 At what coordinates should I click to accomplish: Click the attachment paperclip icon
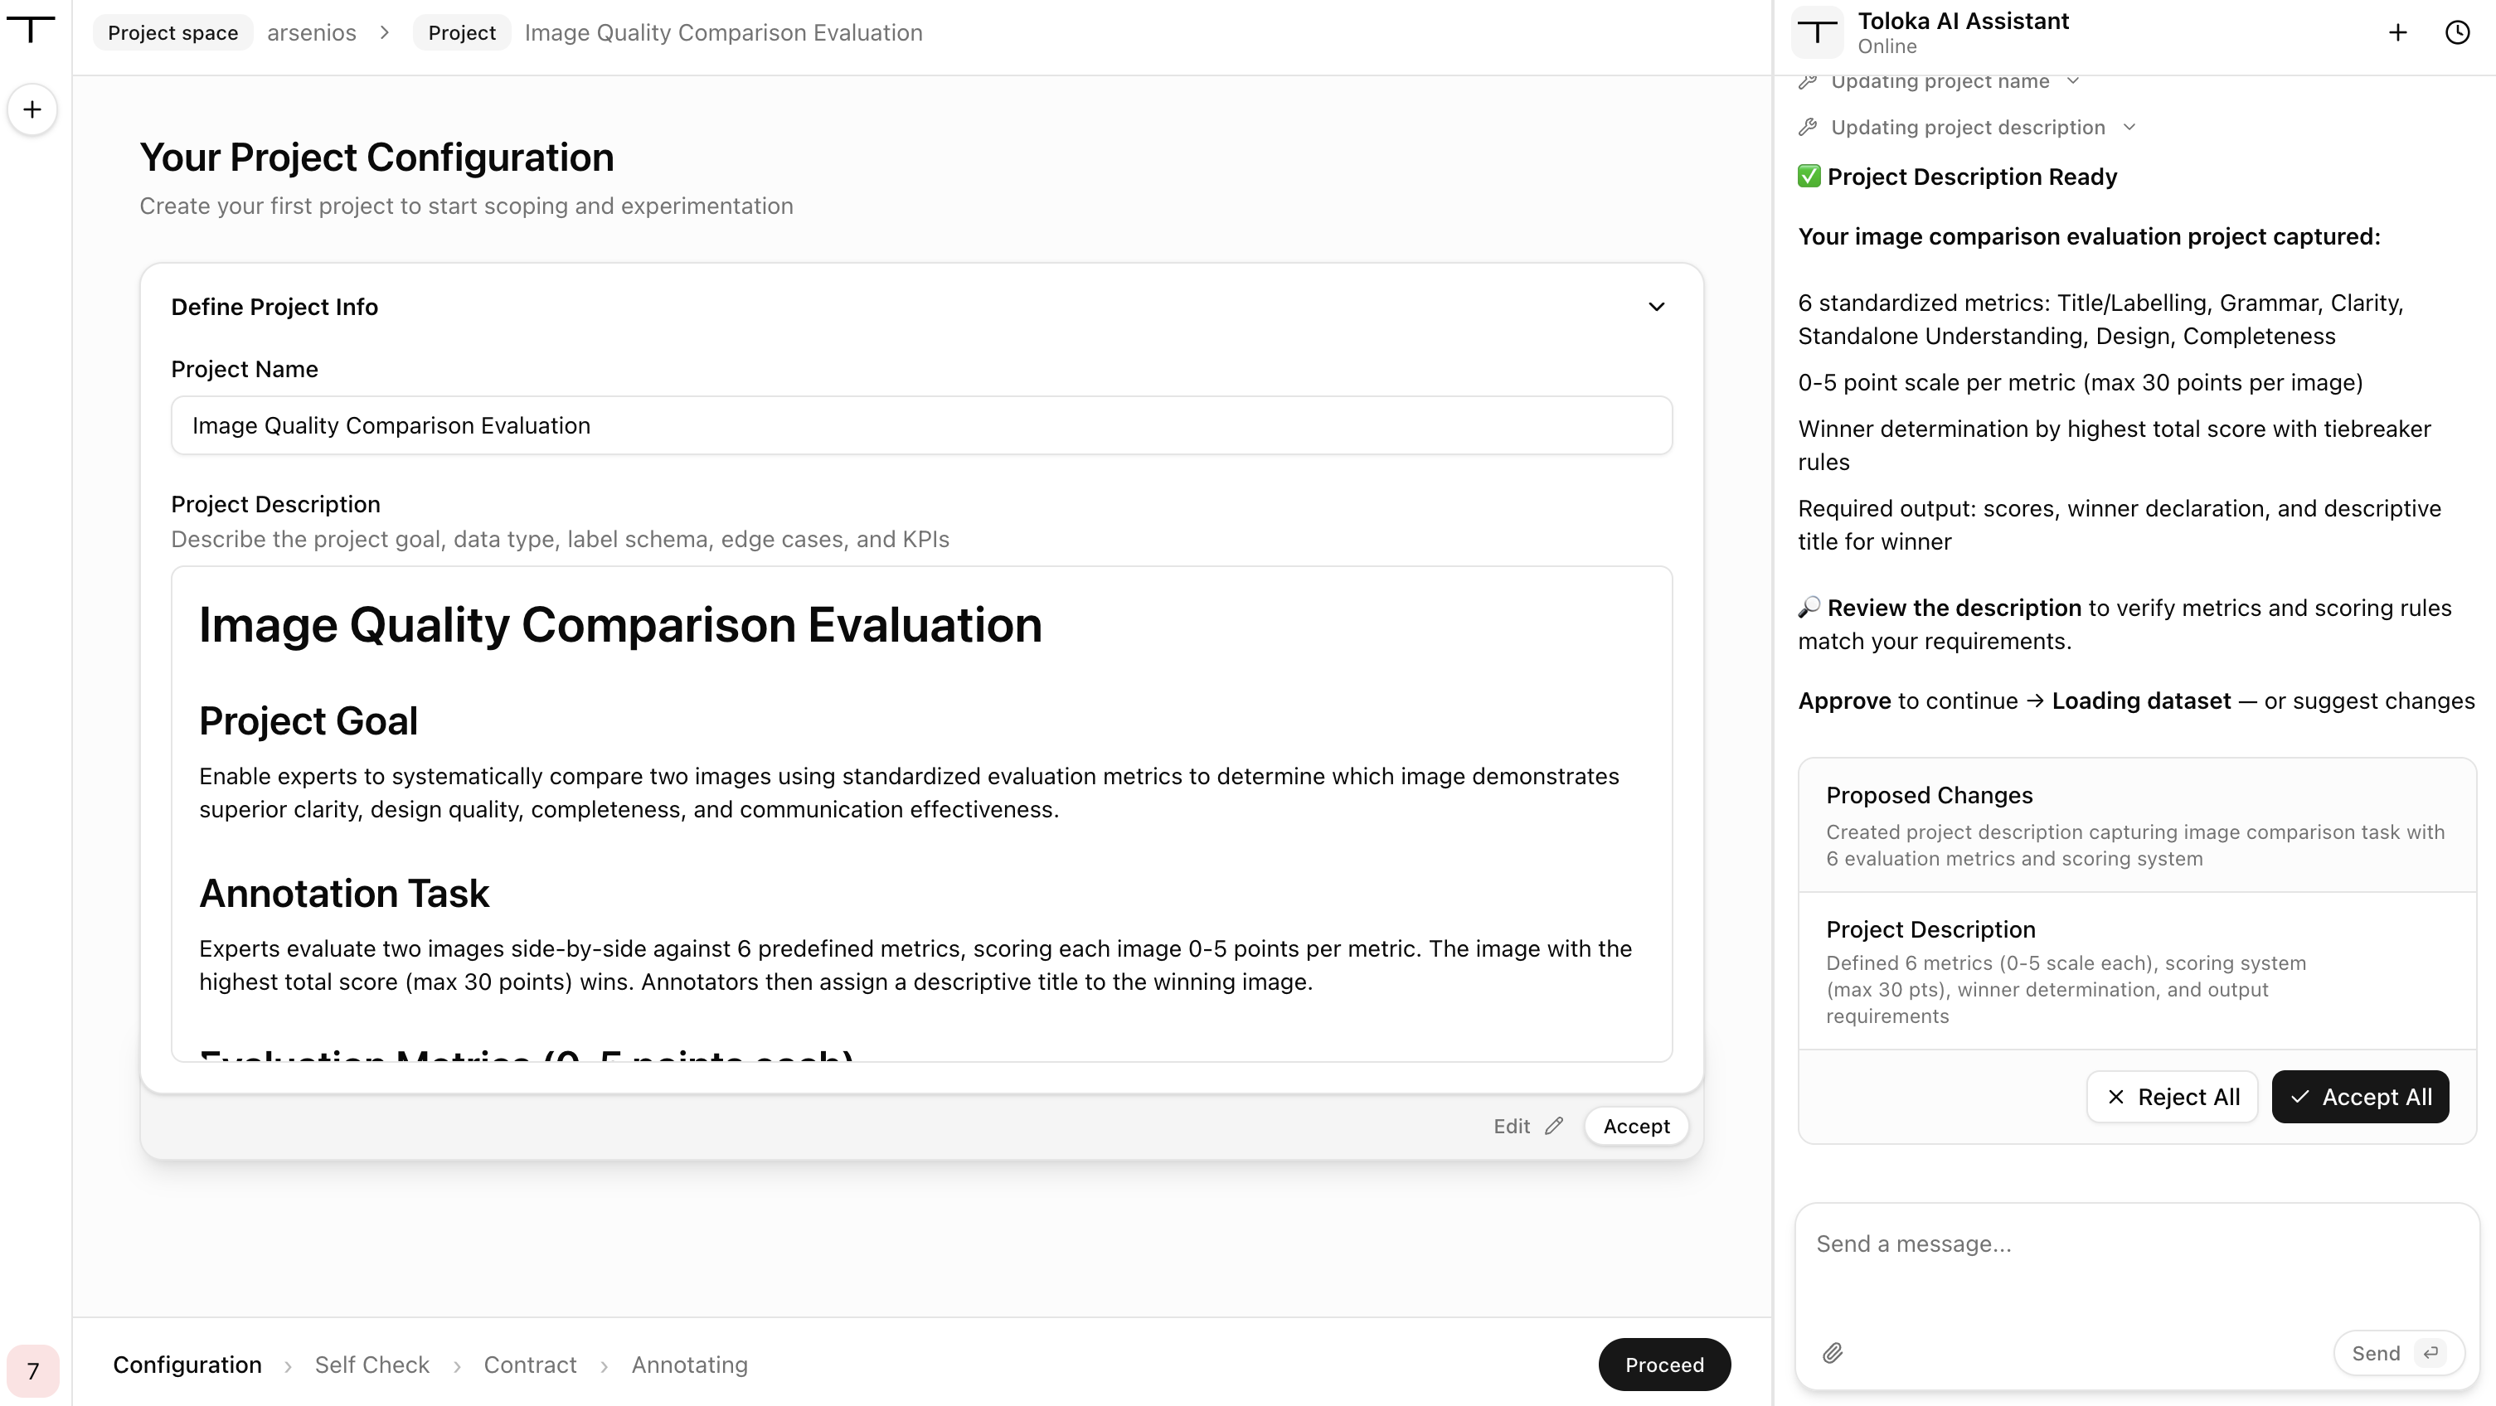pyautogui.click(x=1833, y=1353)
